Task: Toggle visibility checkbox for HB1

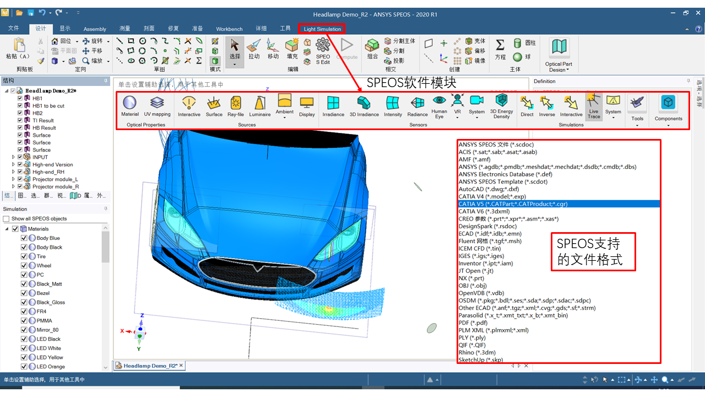Action: [x=20, y=98]
